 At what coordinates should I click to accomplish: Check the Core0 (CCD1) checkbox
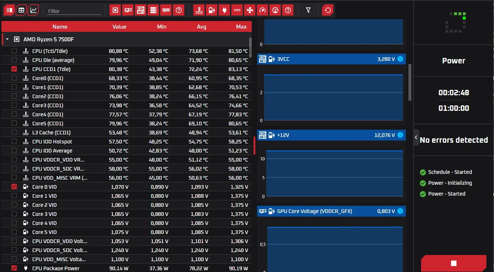(14, 78)
